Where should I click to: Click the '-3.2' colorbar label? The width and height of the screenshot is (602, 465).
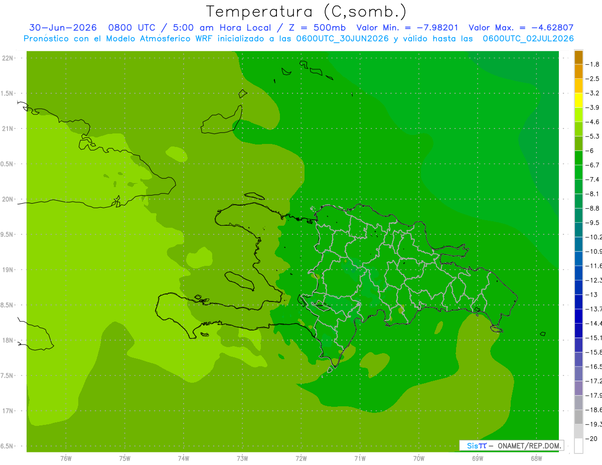(x=592, y=93)
